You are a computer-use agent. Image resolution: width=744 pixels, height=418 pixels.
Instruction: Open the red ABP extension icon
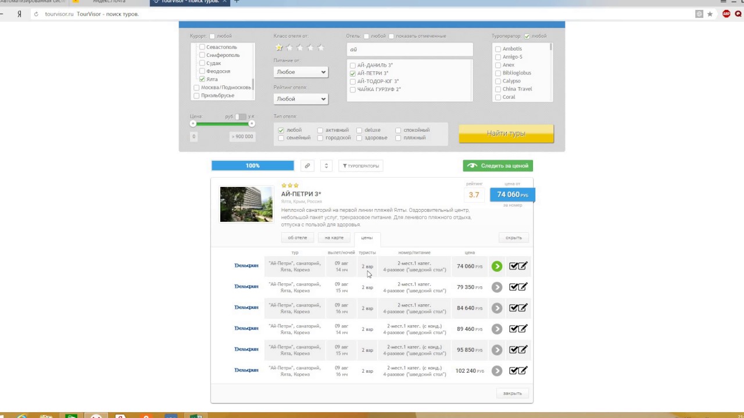click(727, 14)
